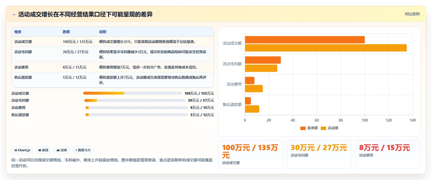Click the 售后退款额 activity-period bar in chart
The height and width of the screenshot is (180, 432).
252,109
